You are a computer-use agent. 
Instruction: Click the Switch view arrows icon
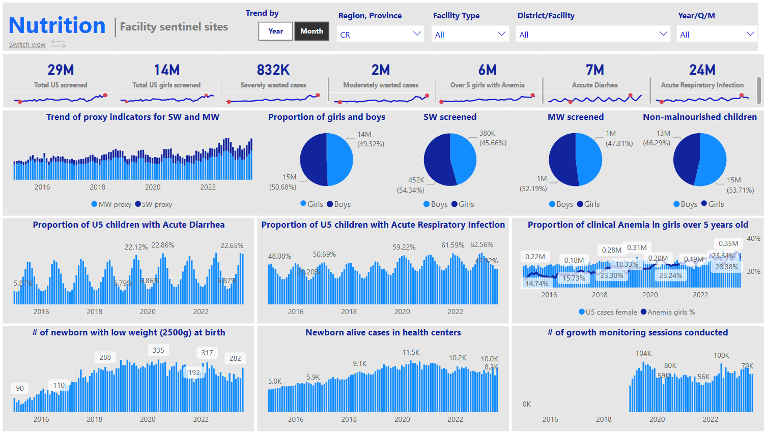coord(58,44)
